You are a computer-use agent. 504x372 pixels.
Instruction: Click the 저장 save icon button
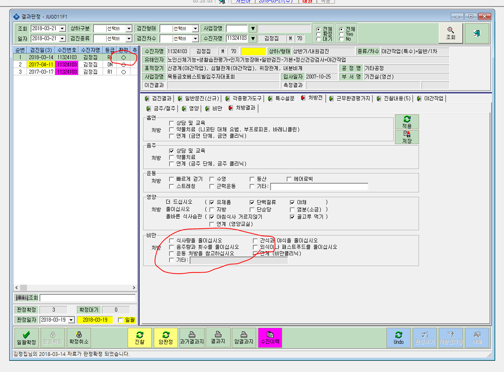pos(407,137)
